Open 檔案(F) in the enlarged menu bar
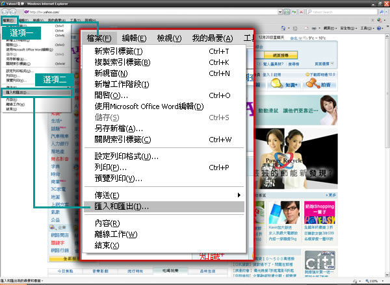The image size is (390, 285). click(x=99, y=38)
